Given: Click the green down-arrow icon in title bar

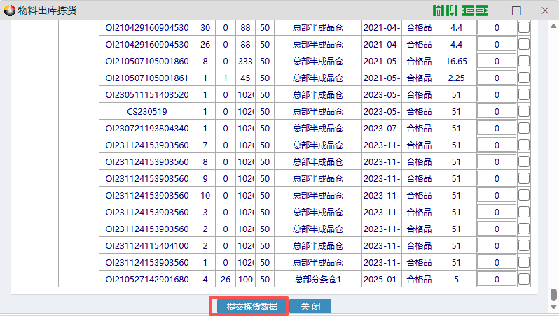Looking at the screenshot, I should [452, 10].
